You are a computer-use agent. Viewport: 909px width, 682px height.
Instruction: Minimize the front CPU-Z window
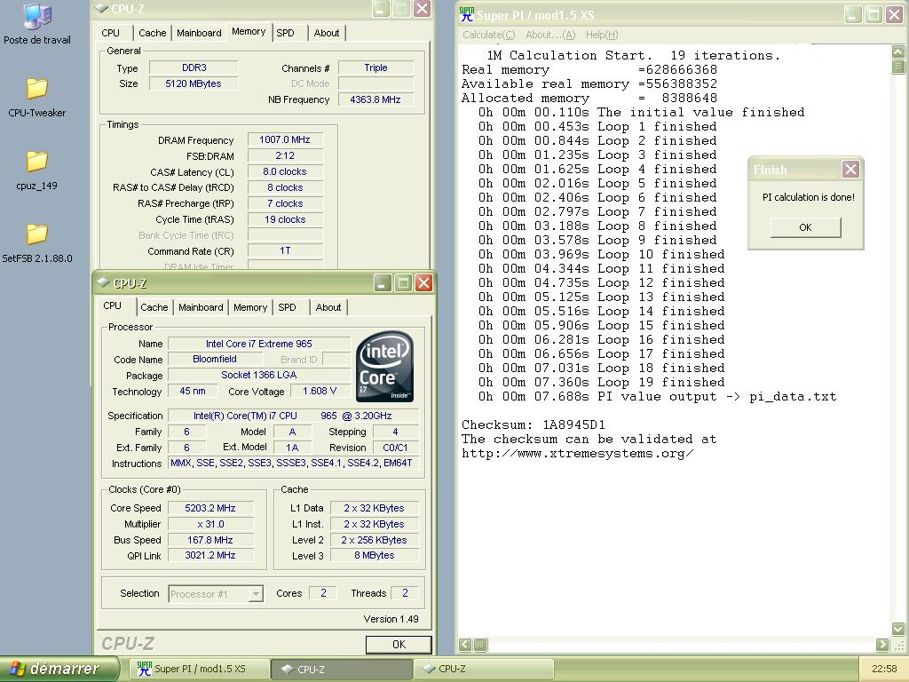coord(382,283)
